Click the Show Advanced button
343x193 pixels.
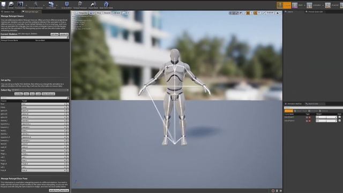48,94
